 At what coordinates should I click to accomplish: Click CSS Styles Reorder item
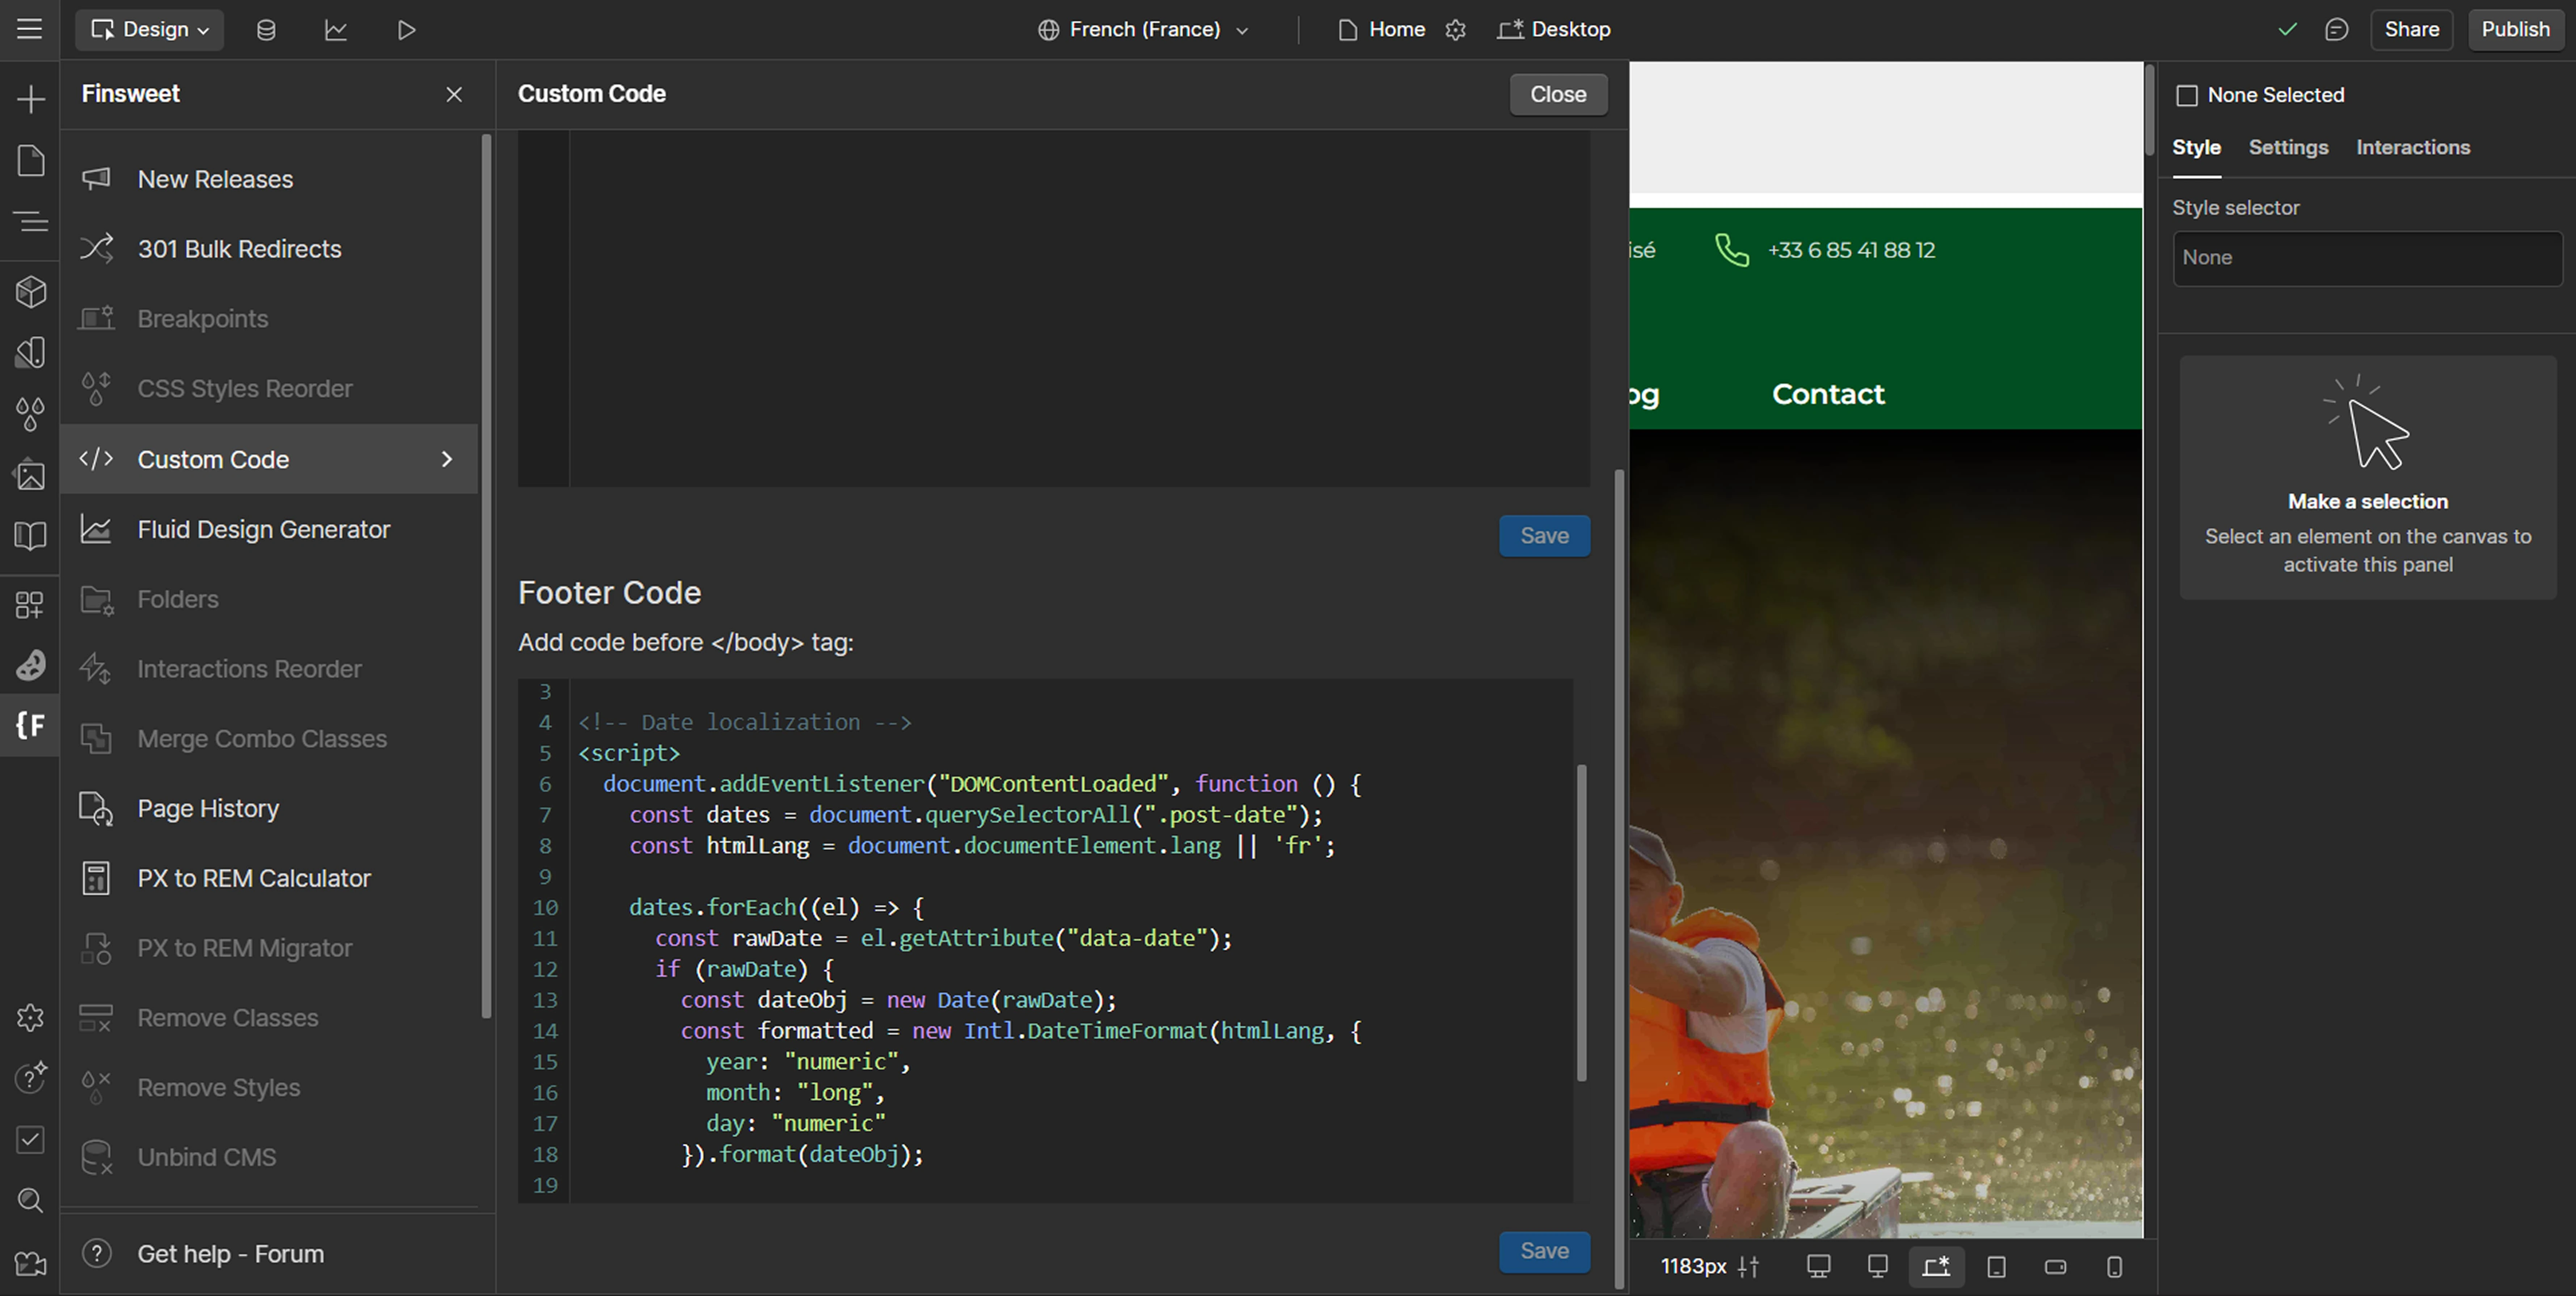pyautogui.click(x=269, y=389)
